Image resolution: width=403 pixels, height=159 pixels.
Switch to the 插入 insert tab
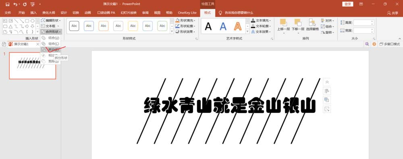33,12
